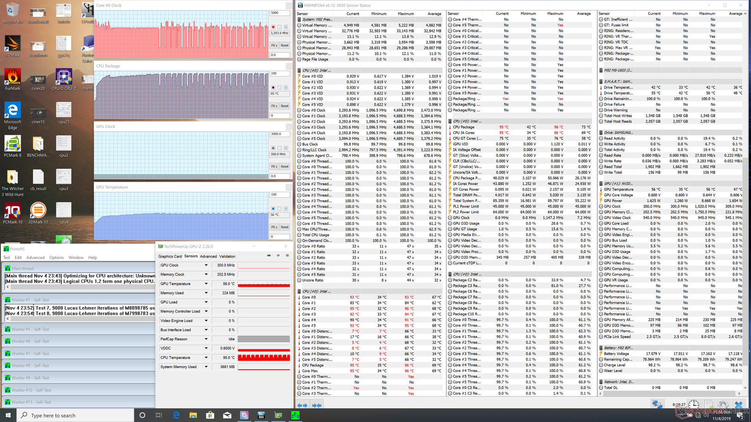Open the 3DMark desktop shortcut
Screen dimensions: 751x422
point(13,46)
